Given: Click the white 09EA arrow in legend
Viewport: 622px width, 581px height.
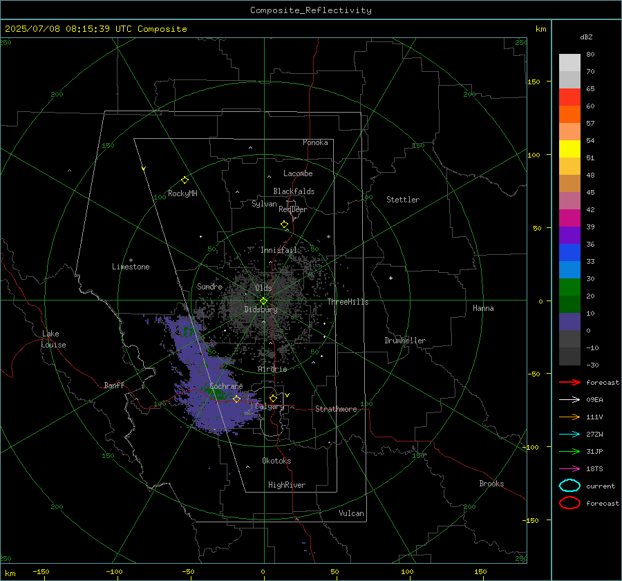Looking at the screenshot, I should click(x=569, y=399).
